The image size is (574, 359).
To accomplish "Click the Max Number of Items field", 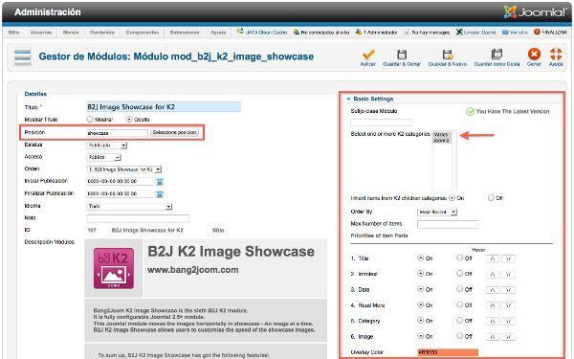I will pyautogui.click(x=448, y=224).
